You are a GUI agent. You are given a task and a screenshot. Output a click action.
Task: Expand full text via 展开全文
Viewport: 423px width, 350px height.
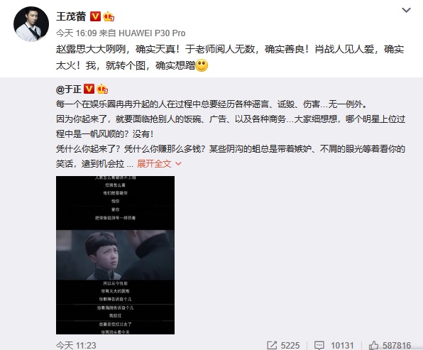pyautogui.click(x=154, y=163)
